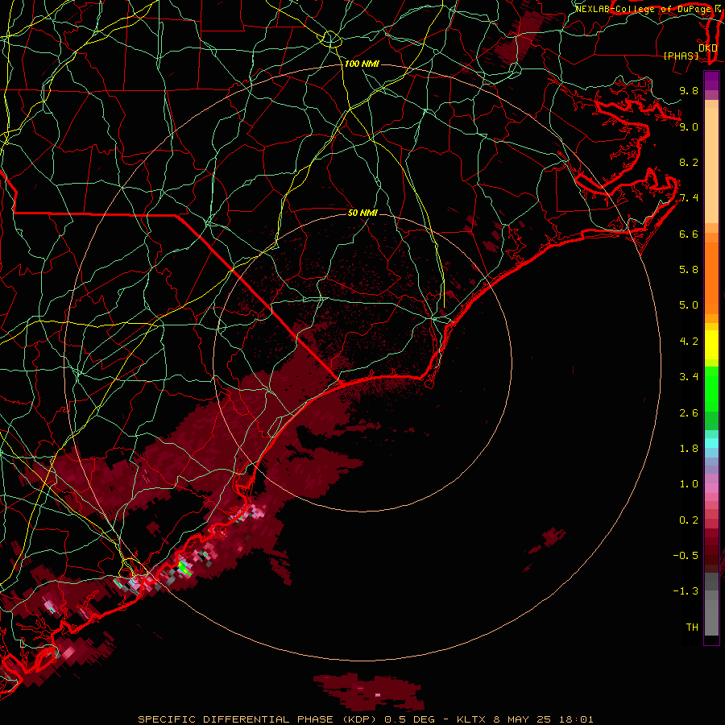
Task: Click the 0.2 legend value
Action: 689,520
